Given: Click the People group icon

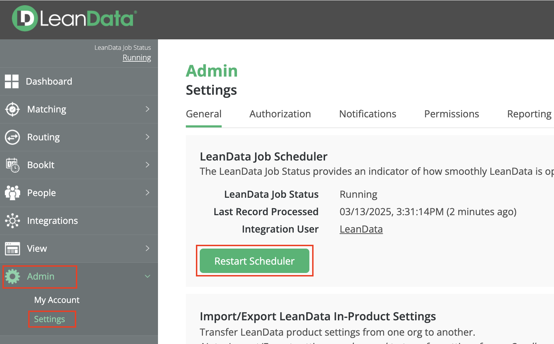Looking at the screenshot, I should tap(13, 193).
